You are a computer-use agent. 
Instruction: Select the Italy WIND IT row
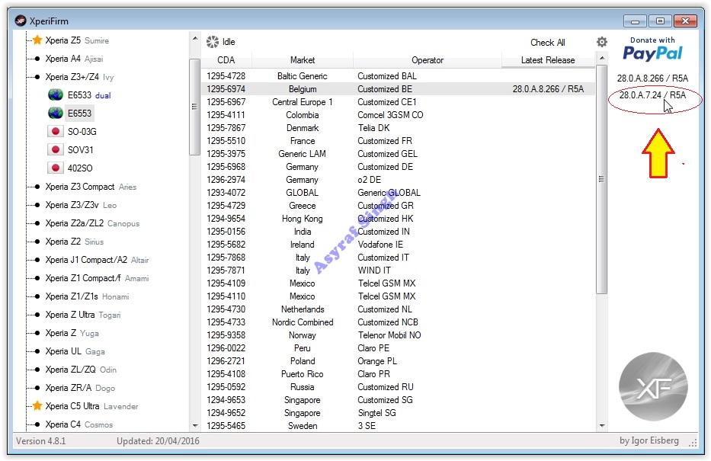coord(398,271)
